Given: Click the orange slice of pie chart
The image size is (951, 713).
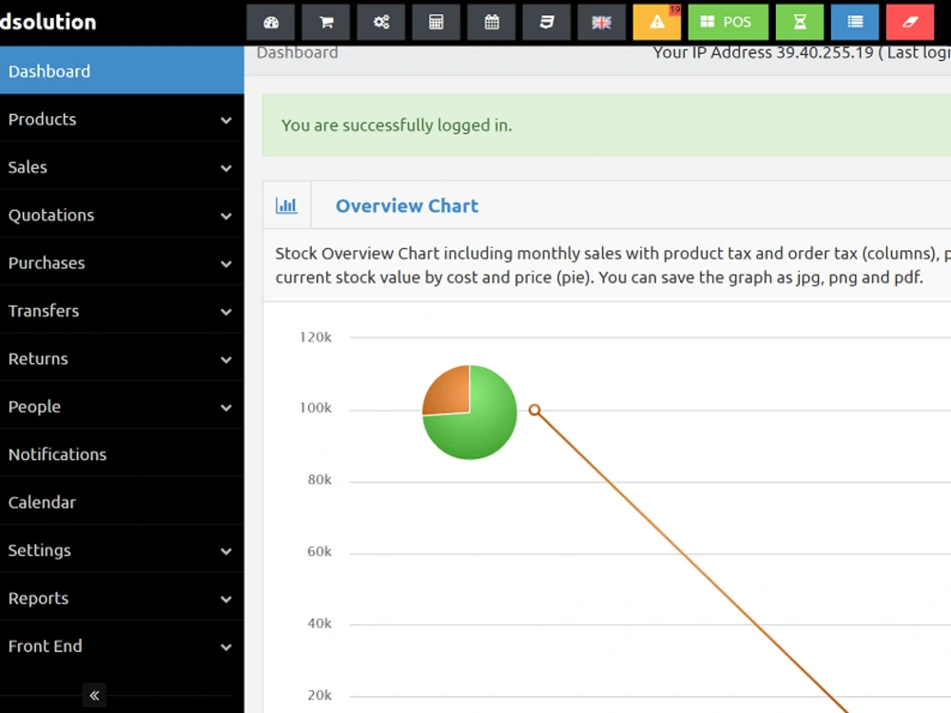Looking at the screenshot, I should click(452, 395).
